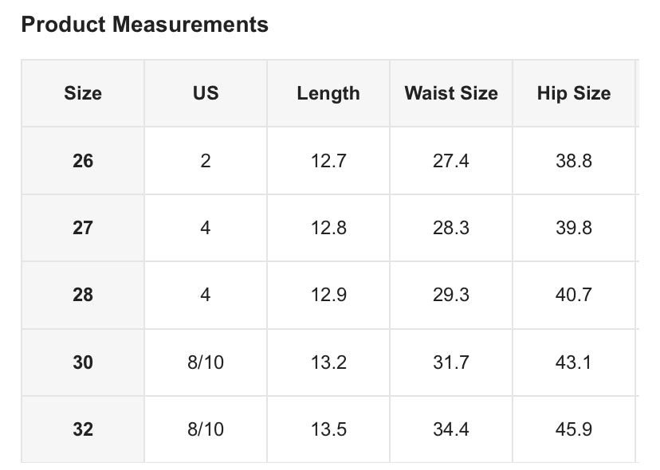Click length value 12.7

[x=328, y=161]
